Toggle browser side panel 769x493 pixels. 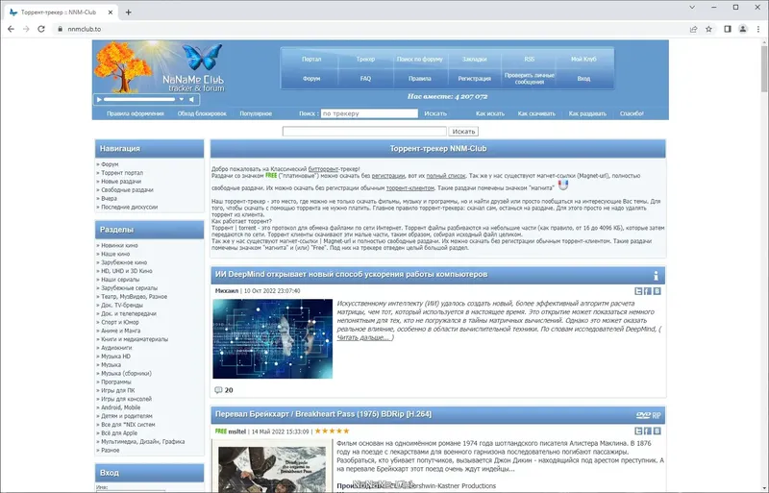coord(728,29)
